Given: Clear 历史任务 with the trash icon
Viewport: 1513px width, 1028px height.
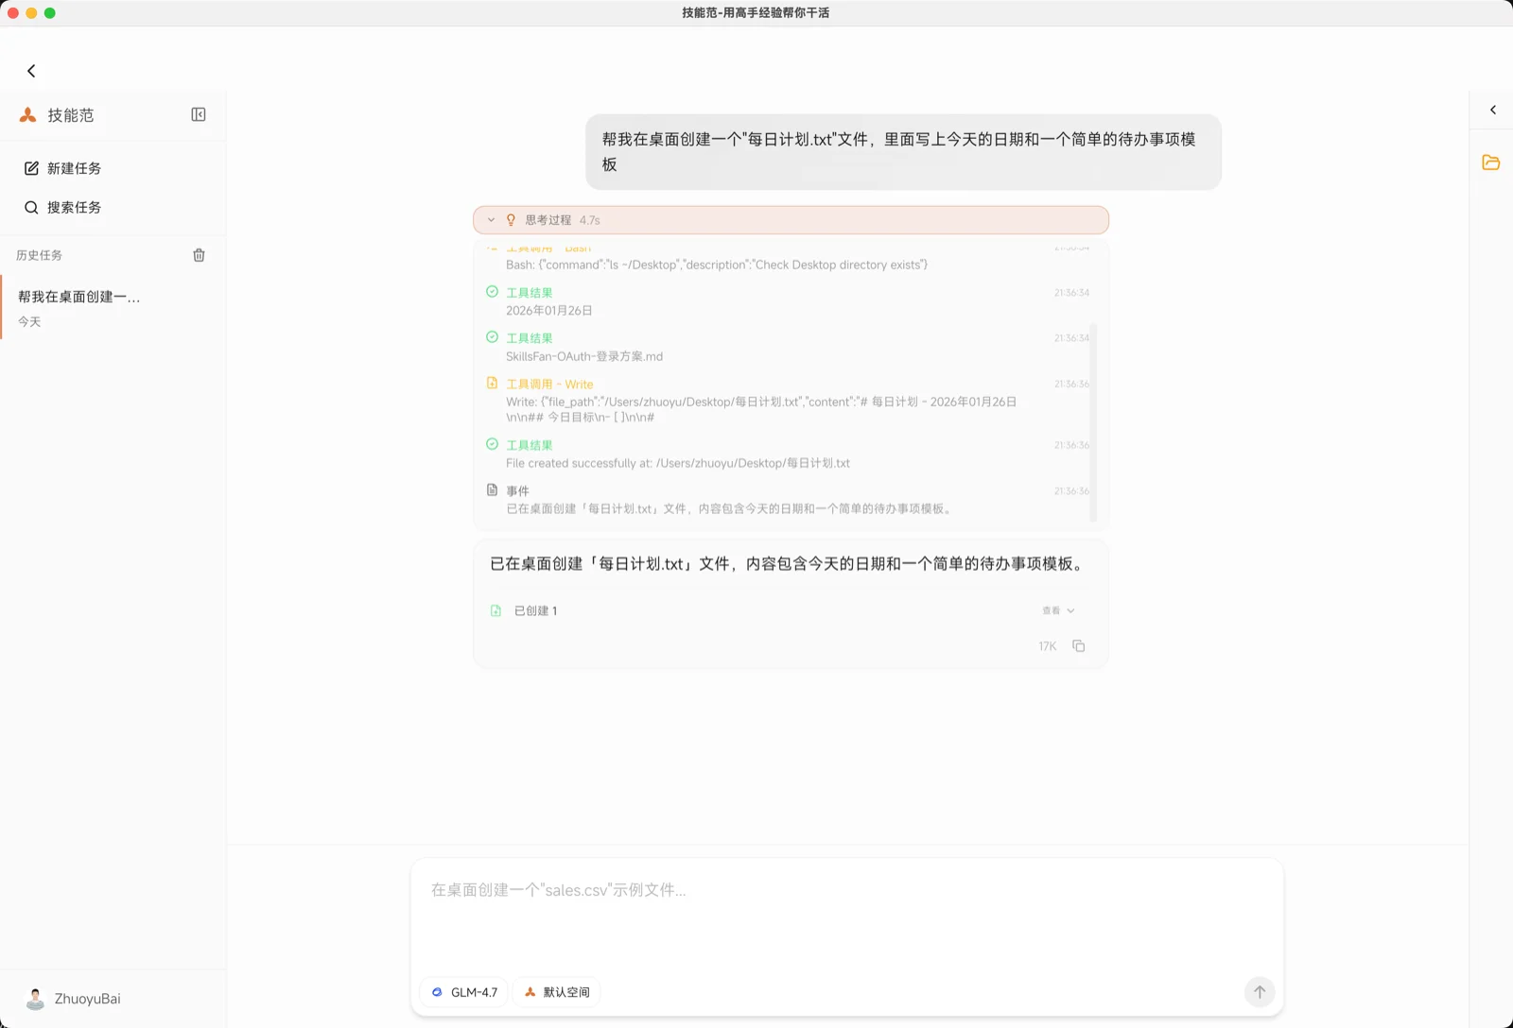Looking at the screenshot, I should point(199,254).
